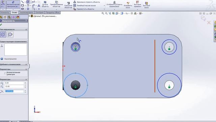Open the Quick Snaps dropdown arrow
This screenshot has width=216, height=122.
pyautogui.click(x=137, y=9)
